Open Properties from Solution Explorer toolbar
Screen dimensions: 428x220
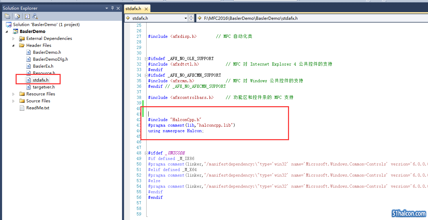(7, 16)
